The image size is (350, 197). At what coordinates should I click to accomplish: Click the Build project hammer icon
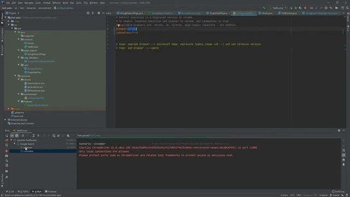tap(264, 8)
